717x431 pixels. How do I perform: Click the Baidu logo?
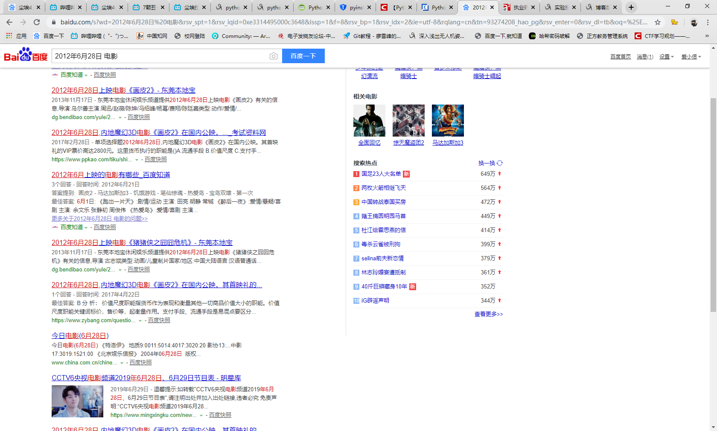click(26, 55)
